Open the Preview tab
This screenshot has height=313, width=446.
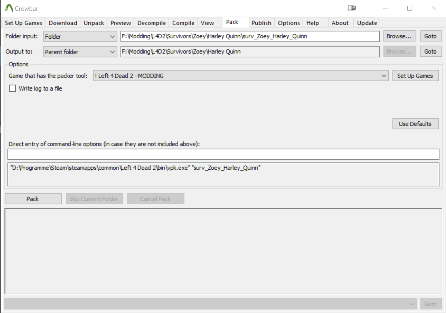[x=120, y=23]
